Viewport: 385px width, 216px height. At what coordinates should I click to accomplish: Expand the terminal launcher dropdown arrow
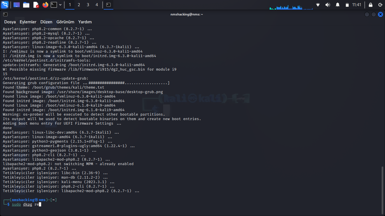(60, 5)
